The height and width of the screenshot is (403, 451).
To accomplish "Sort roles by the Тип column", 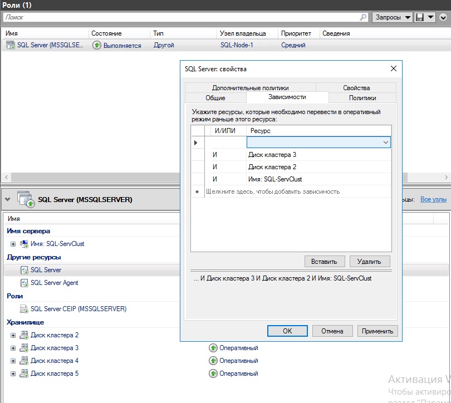I will [x=183, y=33].
